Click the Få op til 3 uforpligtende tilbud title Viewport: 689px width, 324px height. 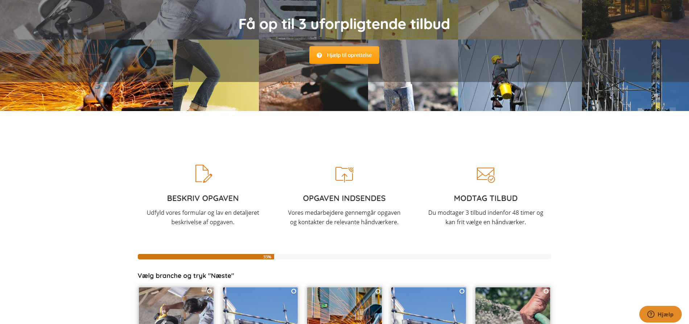(344, 24)
